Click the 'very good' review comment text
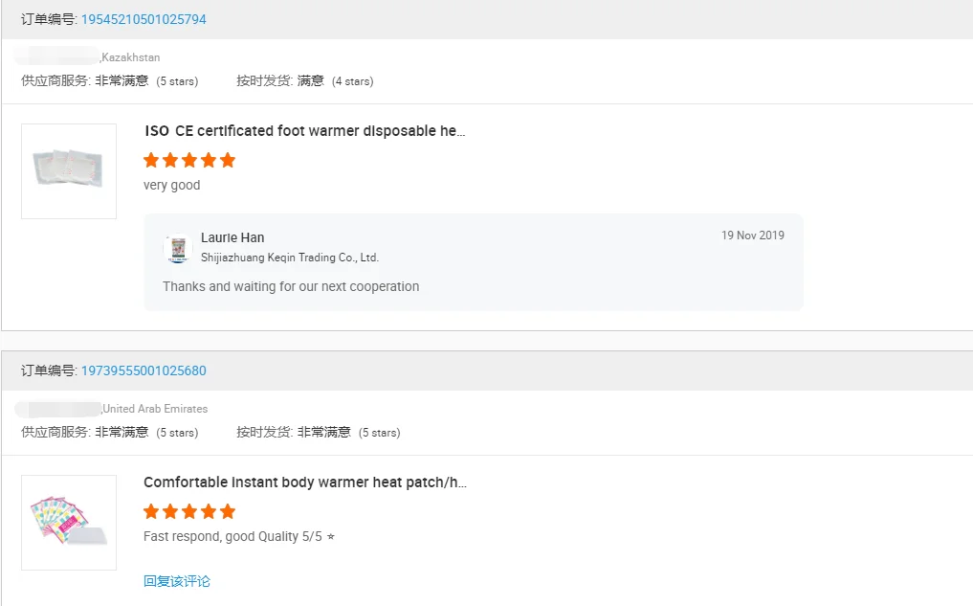Image resolution: width=973 pixels, height=606 pixels. [x=172, y=185]
